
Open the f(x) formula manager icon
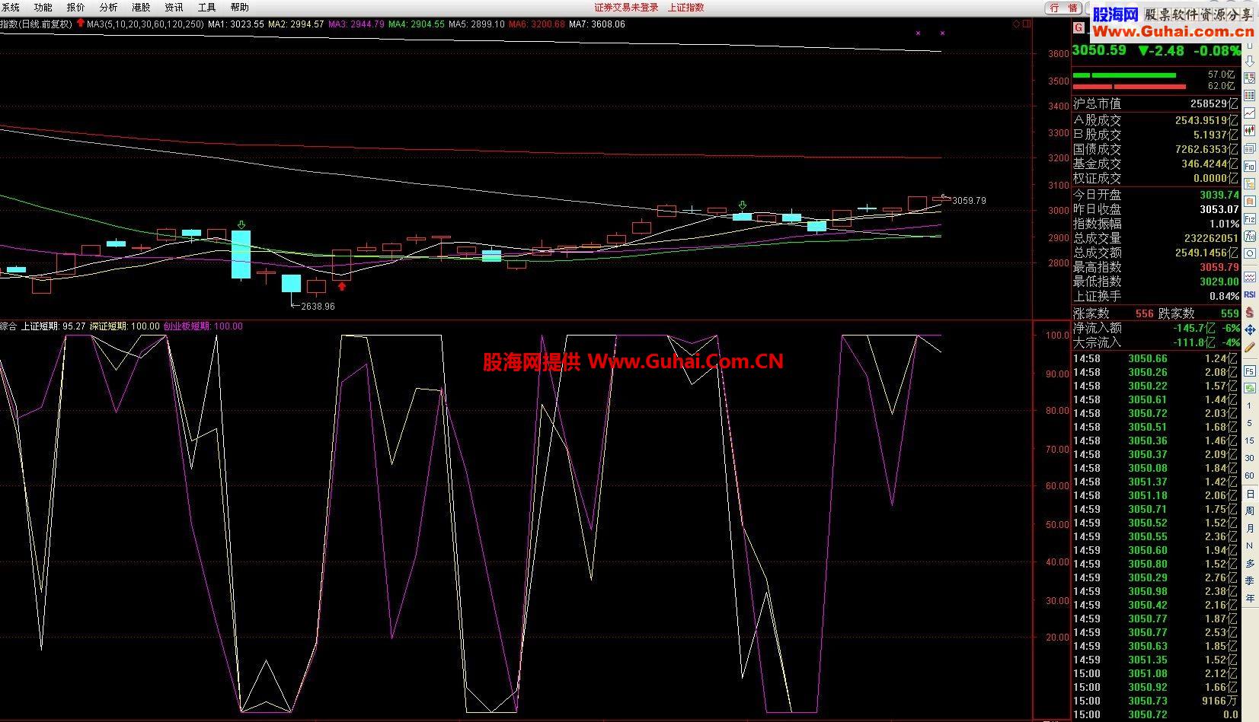[x=1250, y=236]
